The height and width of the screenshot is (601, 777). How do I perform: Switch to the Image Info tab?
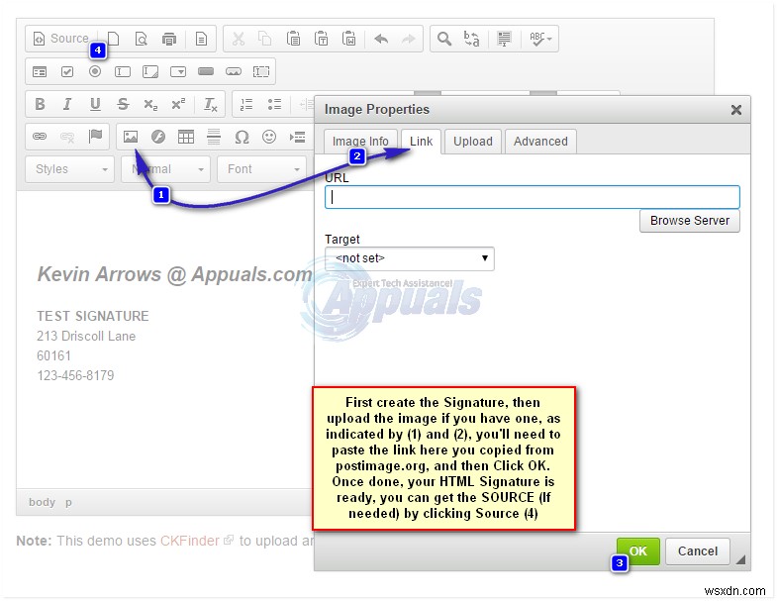[x=360, y=142]
